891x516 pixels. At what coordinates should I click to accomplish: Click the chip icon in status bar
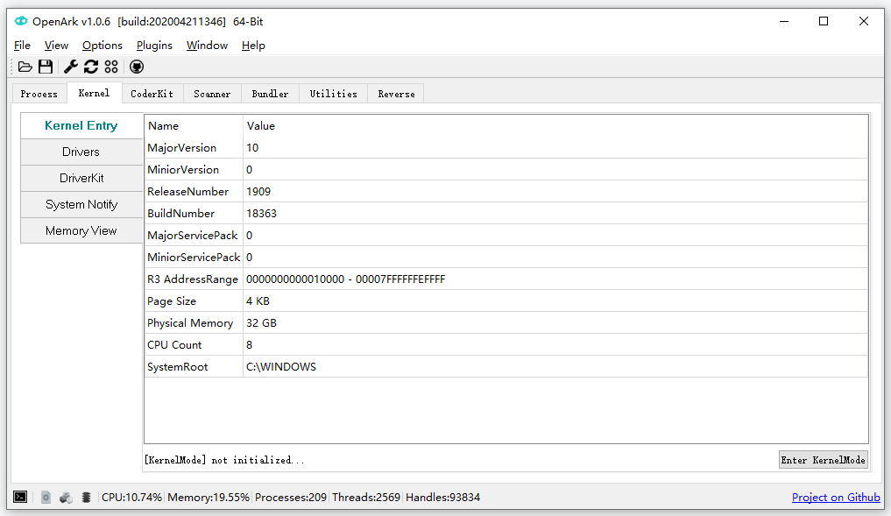tap(87, 498)
